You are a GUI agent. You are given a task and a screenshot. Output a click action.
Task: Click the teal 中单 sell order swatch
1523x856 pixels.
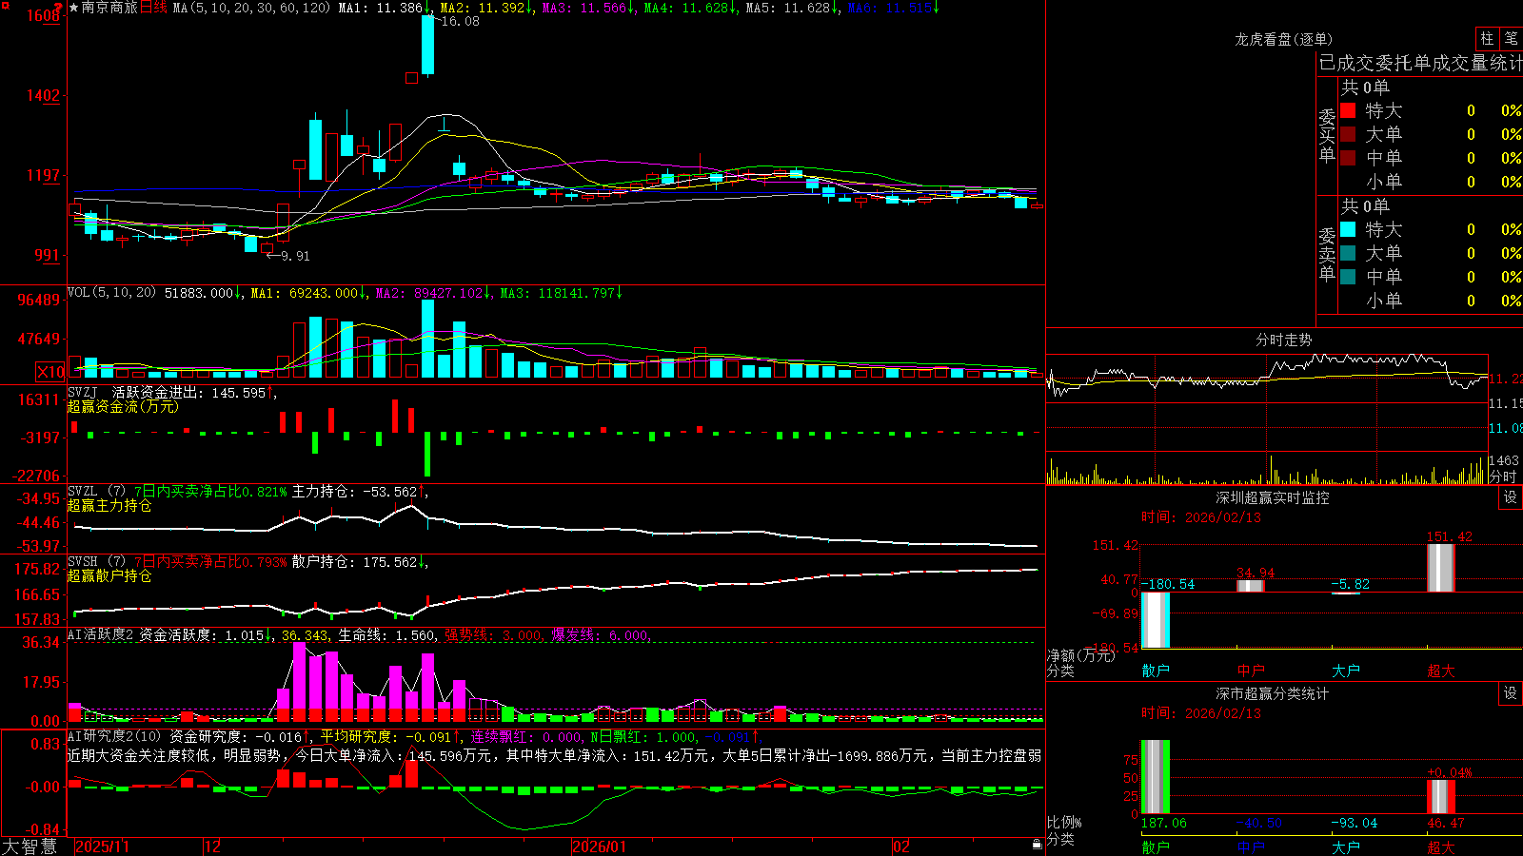coord(1348,277)
